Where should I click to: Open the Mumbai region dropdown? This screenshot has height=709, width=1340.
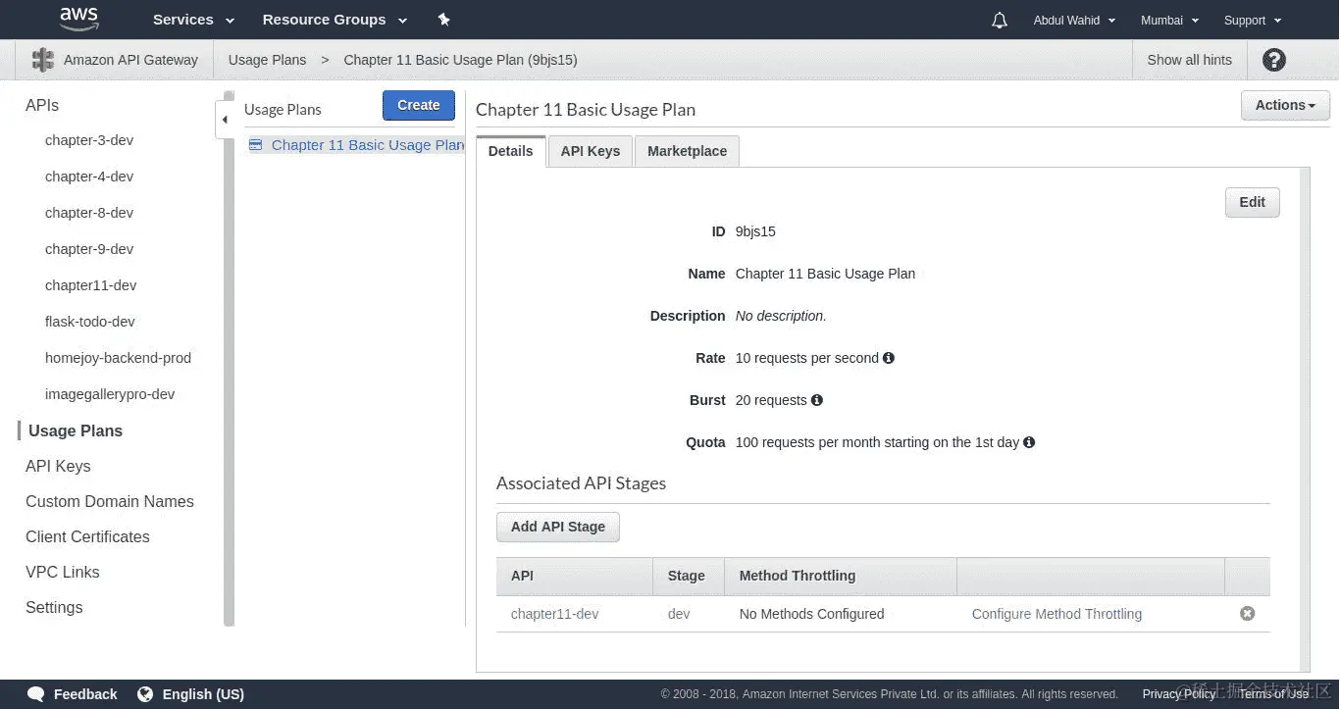pos(1169,21)
